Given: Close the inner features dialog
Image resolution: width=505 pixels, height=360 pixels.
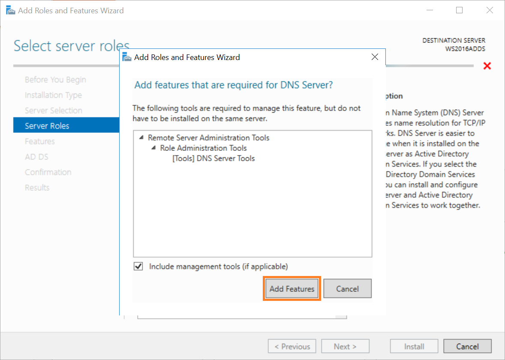Looking at the screenshot, I should tap(375, 57).
